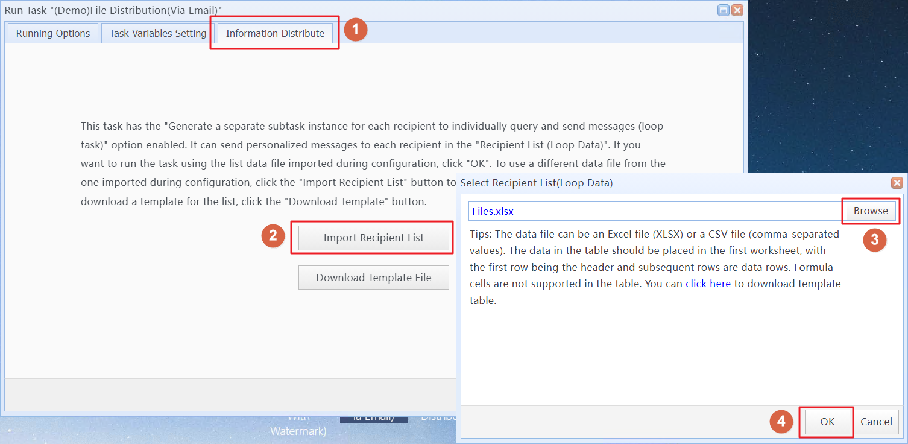Browse for a recipient list file
The width and height of the screenshot is (908, 444).
(871, 211)
